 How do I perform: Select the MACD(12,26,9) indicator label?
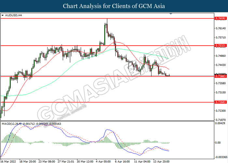tap(12, 124)
